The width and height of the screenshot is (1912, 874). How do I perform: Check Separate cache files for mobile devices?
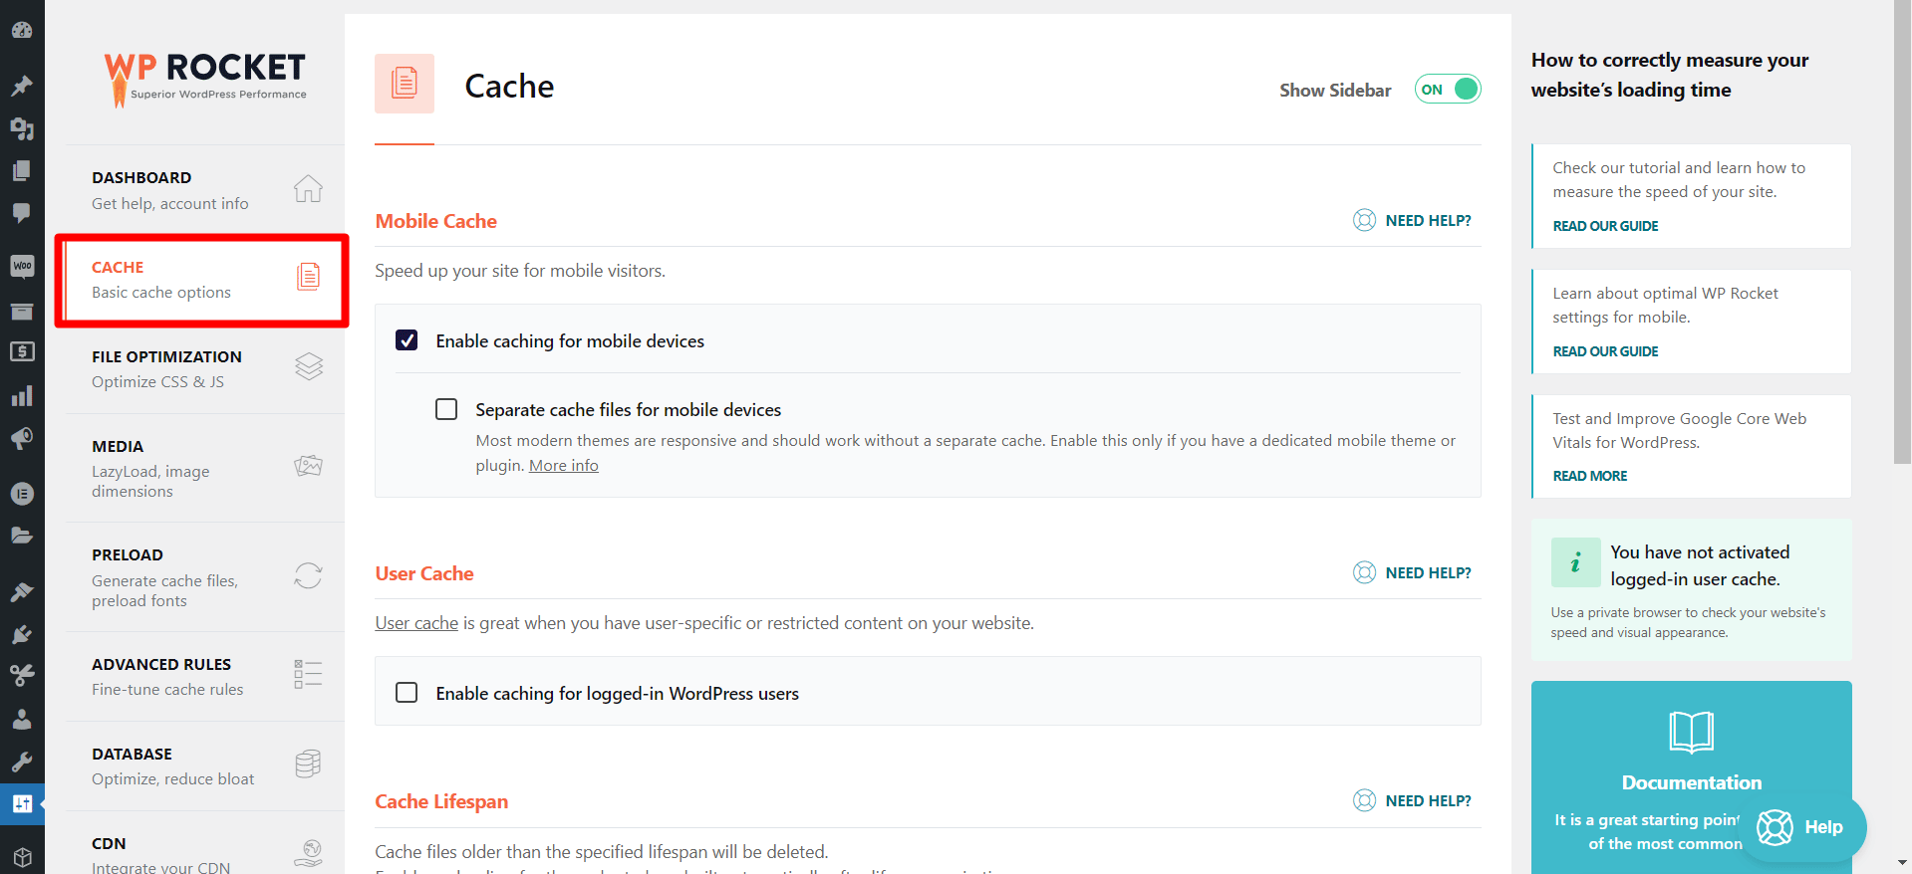[x=446, y=409]
